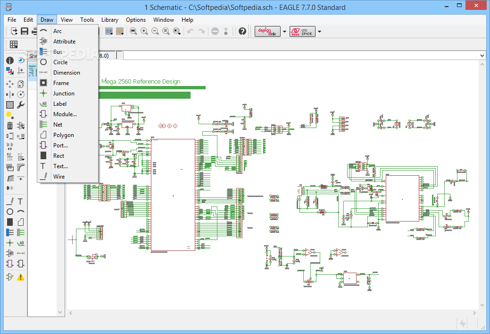Select the Net tool in left toolbar
Viewport: 490px width, 334px height.
pos(21,232)
